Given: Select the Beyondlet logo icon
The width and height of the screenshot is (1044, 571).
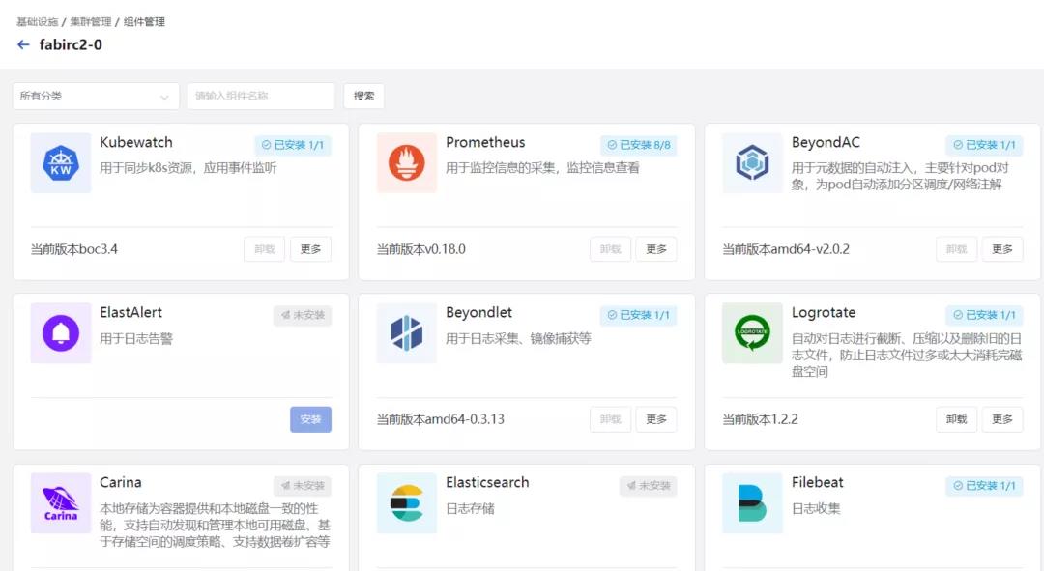Looking at the screenshot, I should [x=407, y=332].
